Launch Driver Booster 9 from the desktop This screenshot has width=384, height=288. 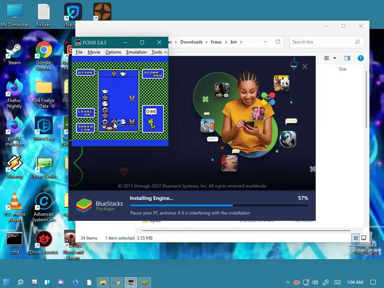point(43,245)
